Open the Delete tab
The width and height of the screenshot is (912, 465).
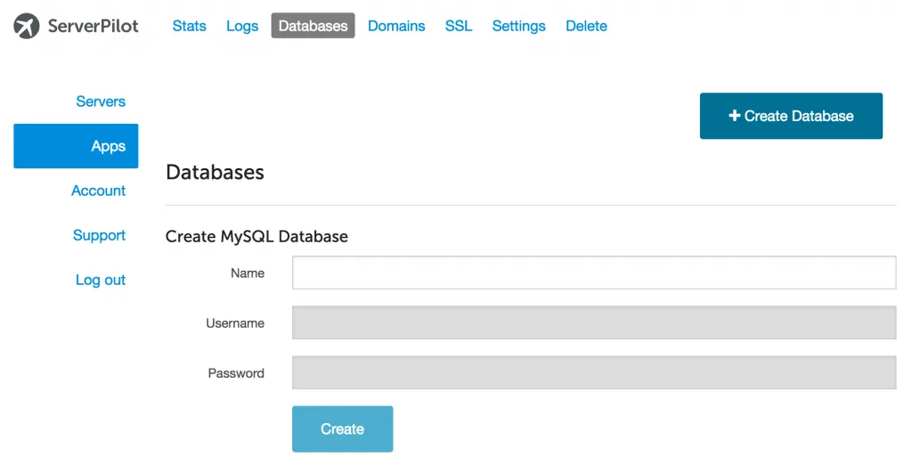pos(586,26)
